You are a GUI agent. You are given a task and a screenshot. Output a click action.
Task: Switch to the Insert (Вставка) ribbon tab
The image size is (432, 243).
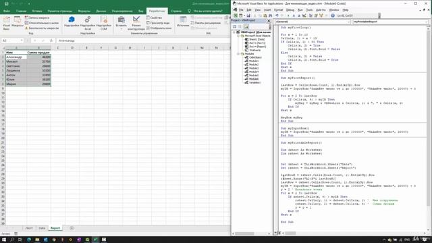(37, 11)
